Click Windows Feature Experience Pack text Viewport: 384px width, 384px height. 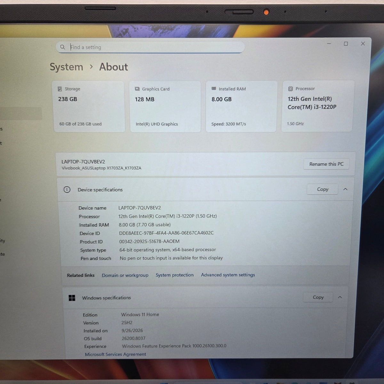point(174,346)
